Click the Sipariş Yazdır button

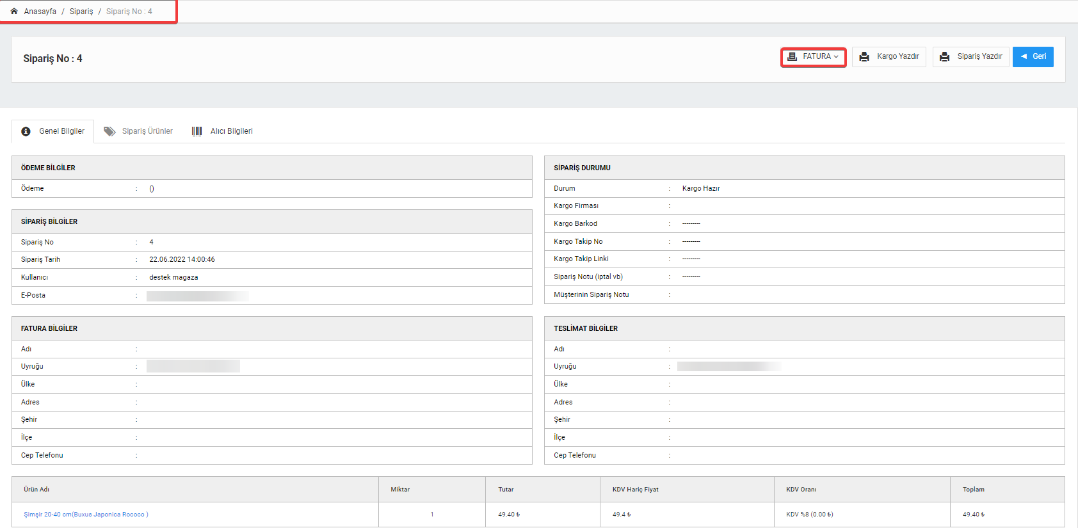[971, 57]
